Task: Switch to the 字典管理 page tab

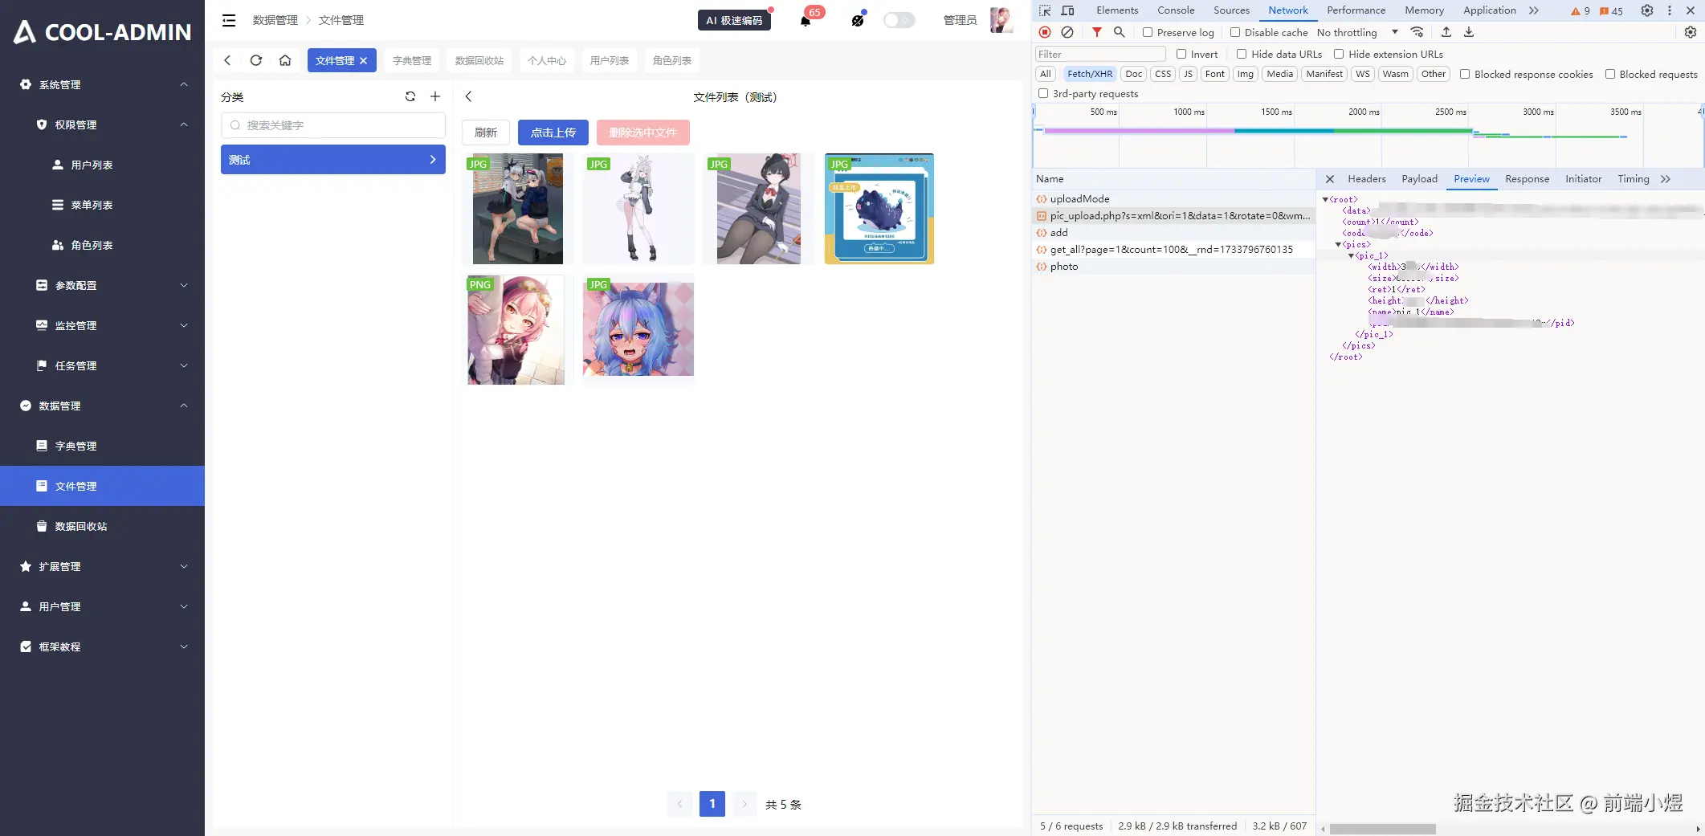Action: click(x=412, y=60)
